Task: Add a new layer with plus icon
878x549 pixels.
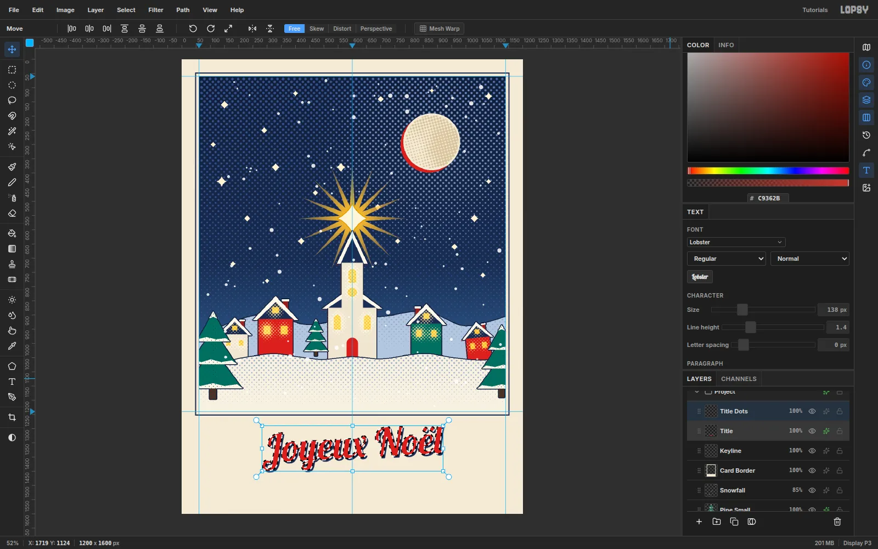Action: 699,522
